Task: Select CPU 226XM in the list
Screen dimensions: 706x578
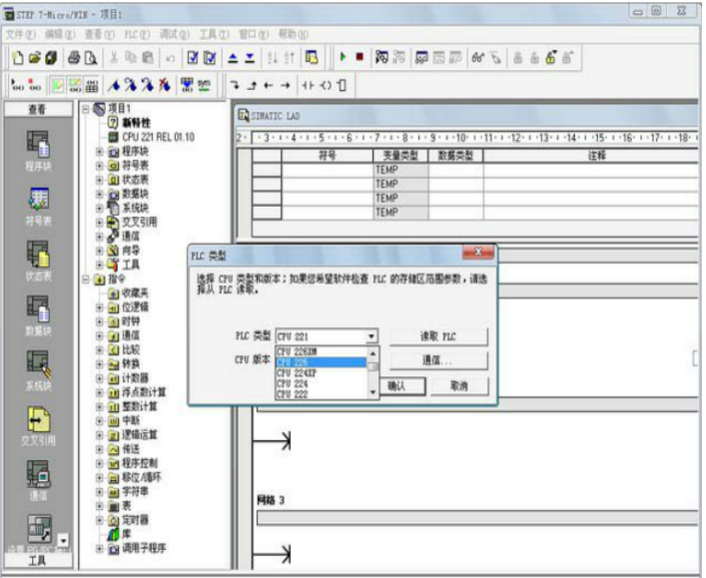Action: (x=321, y=351)
